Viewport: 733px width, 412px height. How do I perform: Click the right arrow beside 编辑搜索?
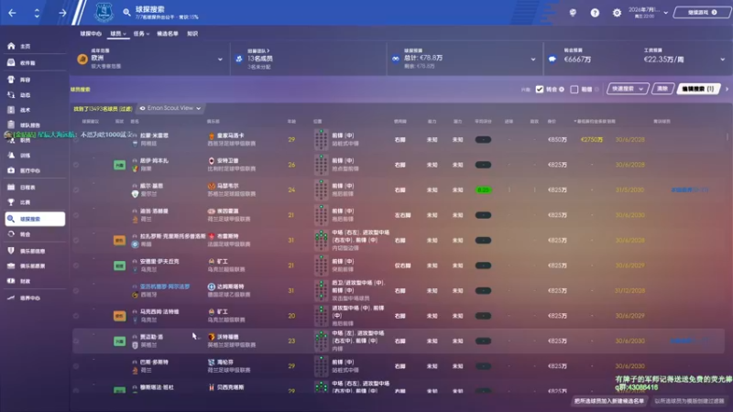(x=727, y=89)
